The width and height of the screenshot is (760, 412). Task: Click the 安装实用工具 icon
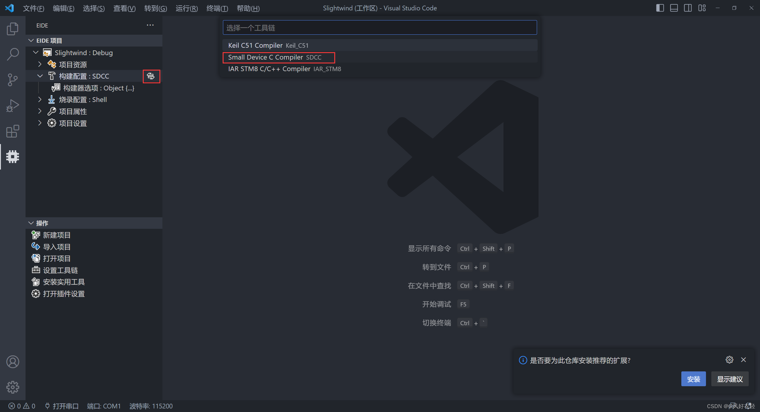36,282
